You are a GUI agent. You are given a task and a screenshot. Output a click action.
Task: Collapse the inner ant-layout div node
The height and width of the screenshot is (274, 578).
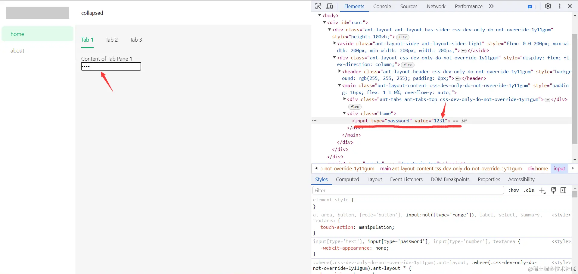[x=334, y=58]
